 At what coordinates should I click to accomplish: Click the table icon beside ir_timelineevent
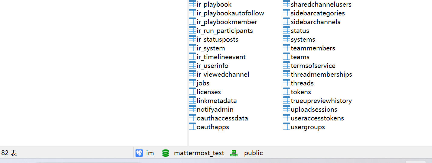[192, 56]
